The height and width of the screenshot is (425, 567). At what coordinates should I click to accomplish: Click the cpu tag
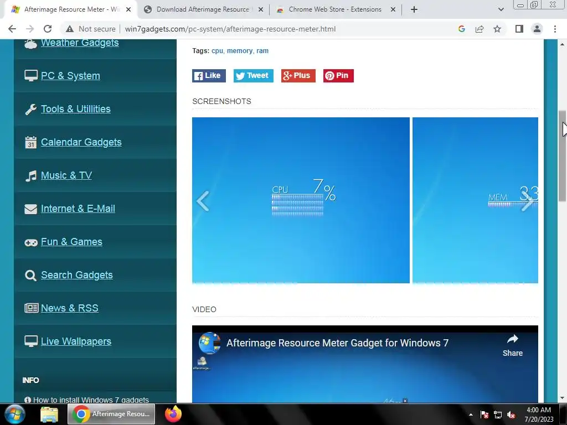[x=217, y=51]
